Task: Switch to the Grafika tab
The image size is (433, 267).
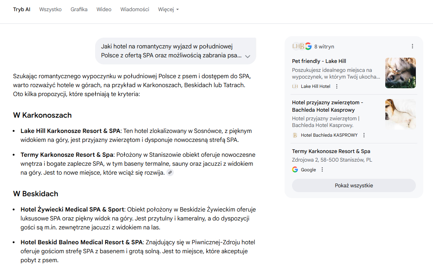Action: (x=79, y=9)
